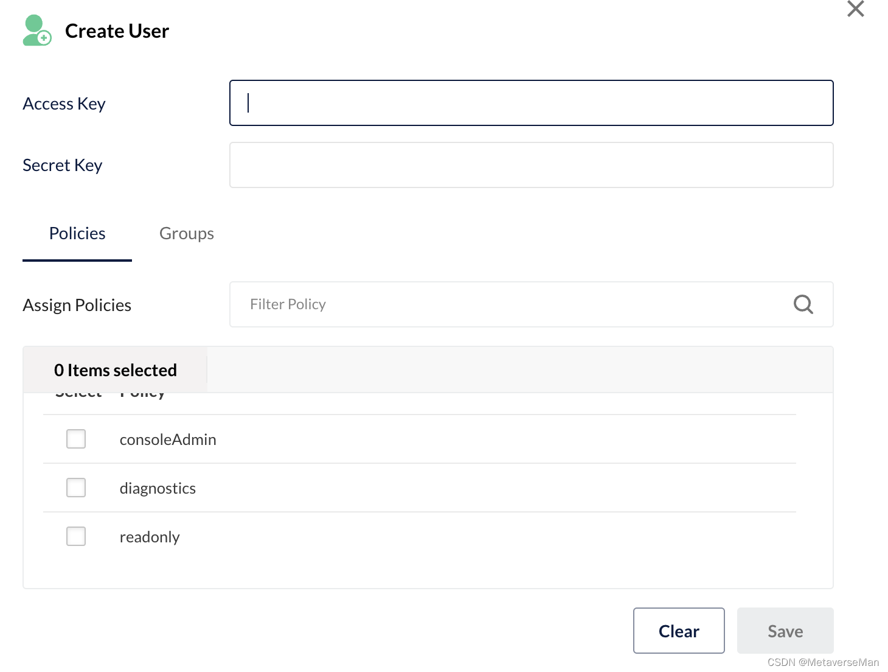888x672 pixels.
Task: Click the Secret Key label
Action: click(62, 166)
